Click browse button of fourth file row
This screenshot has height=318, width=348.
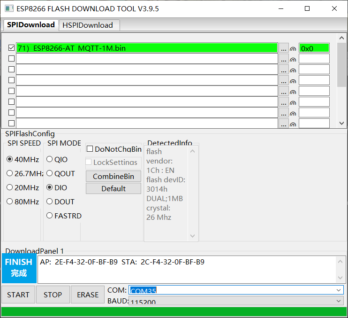(283, 80)
